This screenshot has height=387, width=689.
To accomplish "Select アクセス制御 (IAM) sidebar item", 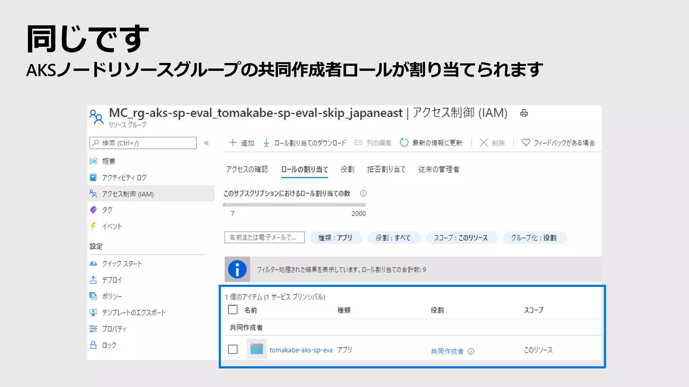I will (x=151, y=194).
